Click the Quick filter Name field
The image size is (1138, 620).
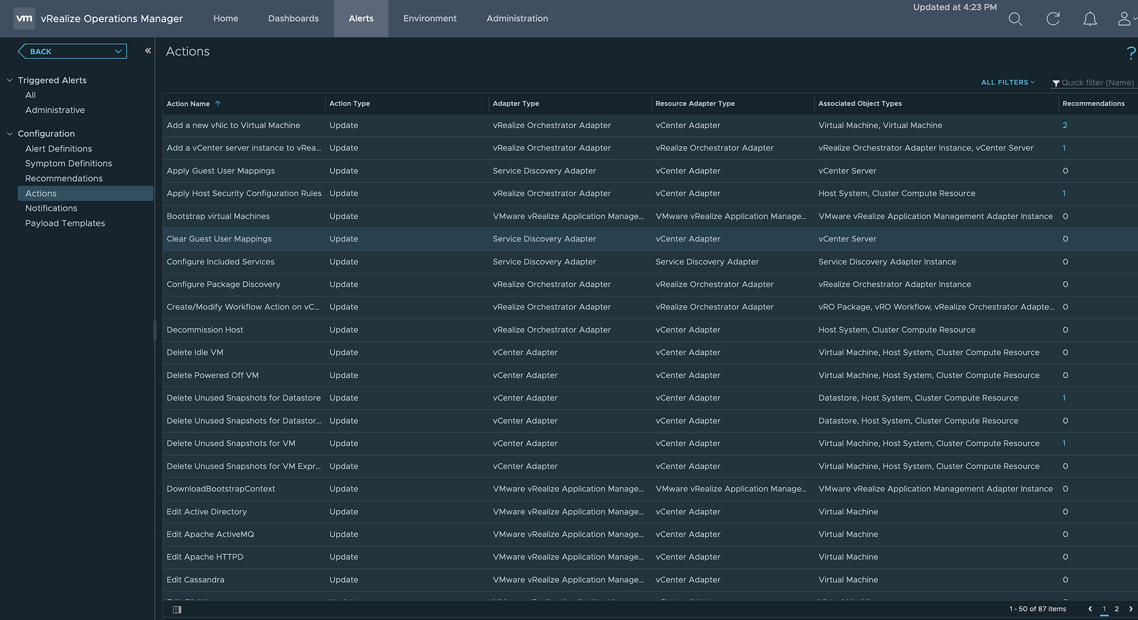coord(1098,83)
